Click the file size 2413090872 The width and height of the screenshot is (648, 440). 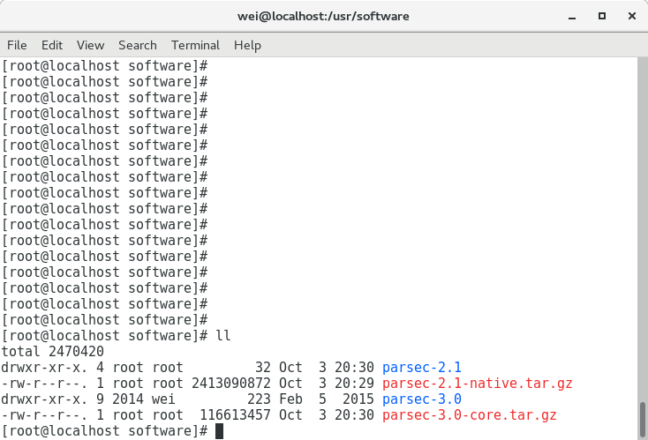(231, 383)
